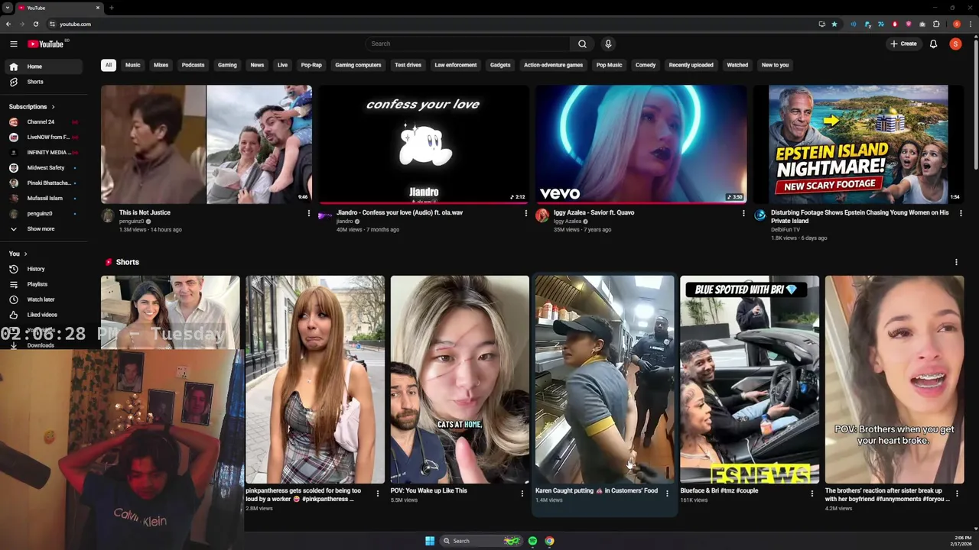This screenshot has height=550, width=979.
Task: Select the All filter chip
Action: 109,65
